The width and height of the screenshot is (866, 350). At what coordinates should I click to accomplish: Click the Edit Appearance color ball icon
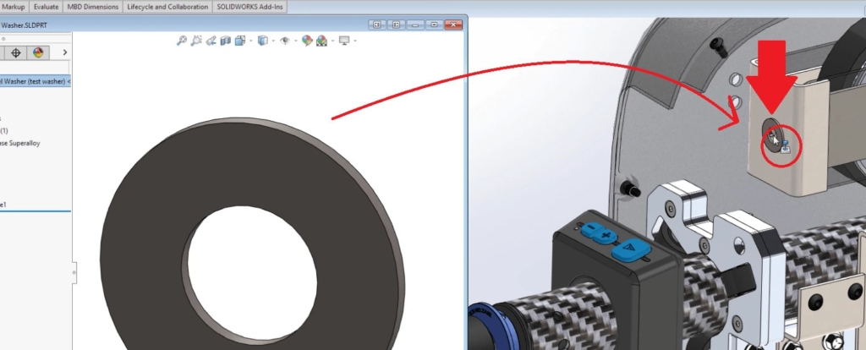(x=307, y=41)
